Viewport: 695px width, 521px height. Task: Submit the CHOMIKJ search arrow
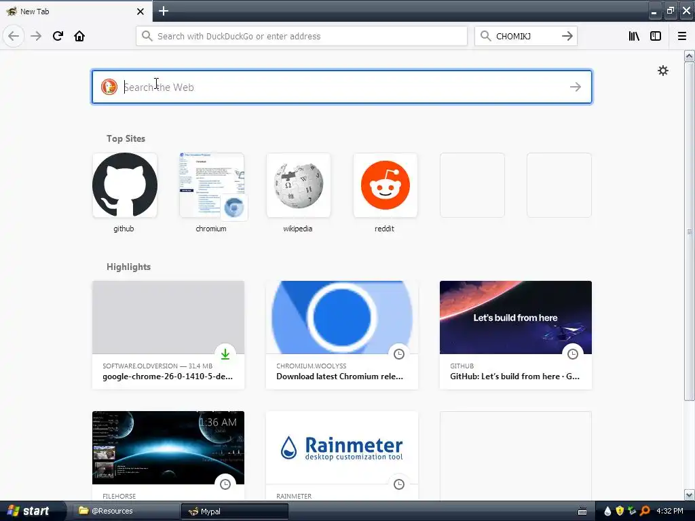point(567,36)
